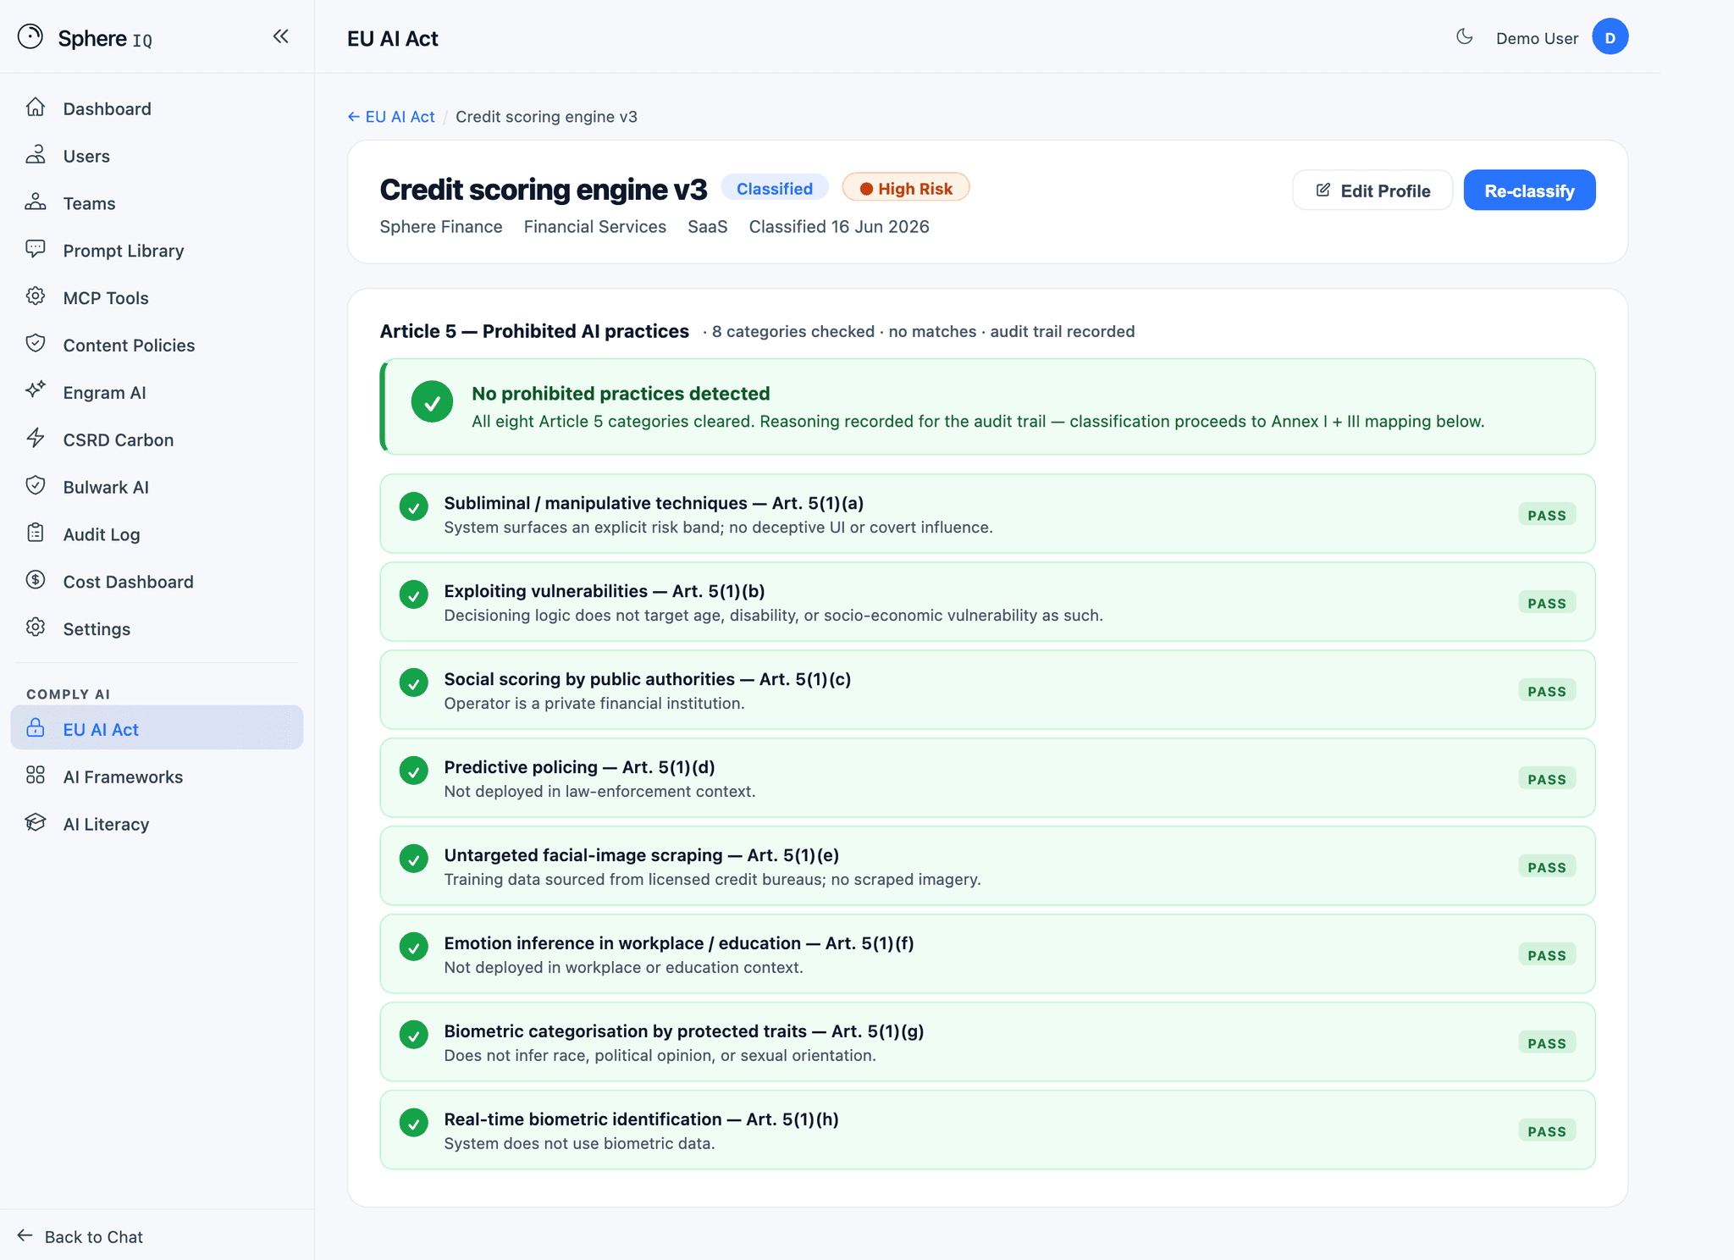Open the AI Literacy graduation cap icon

(36, 823)
